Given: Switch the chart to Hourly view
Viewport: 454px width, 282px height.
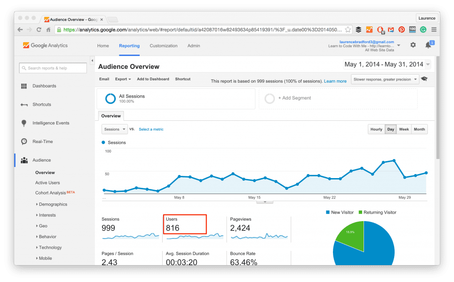Looking at the screenshot, I should (x=376, y=129).
